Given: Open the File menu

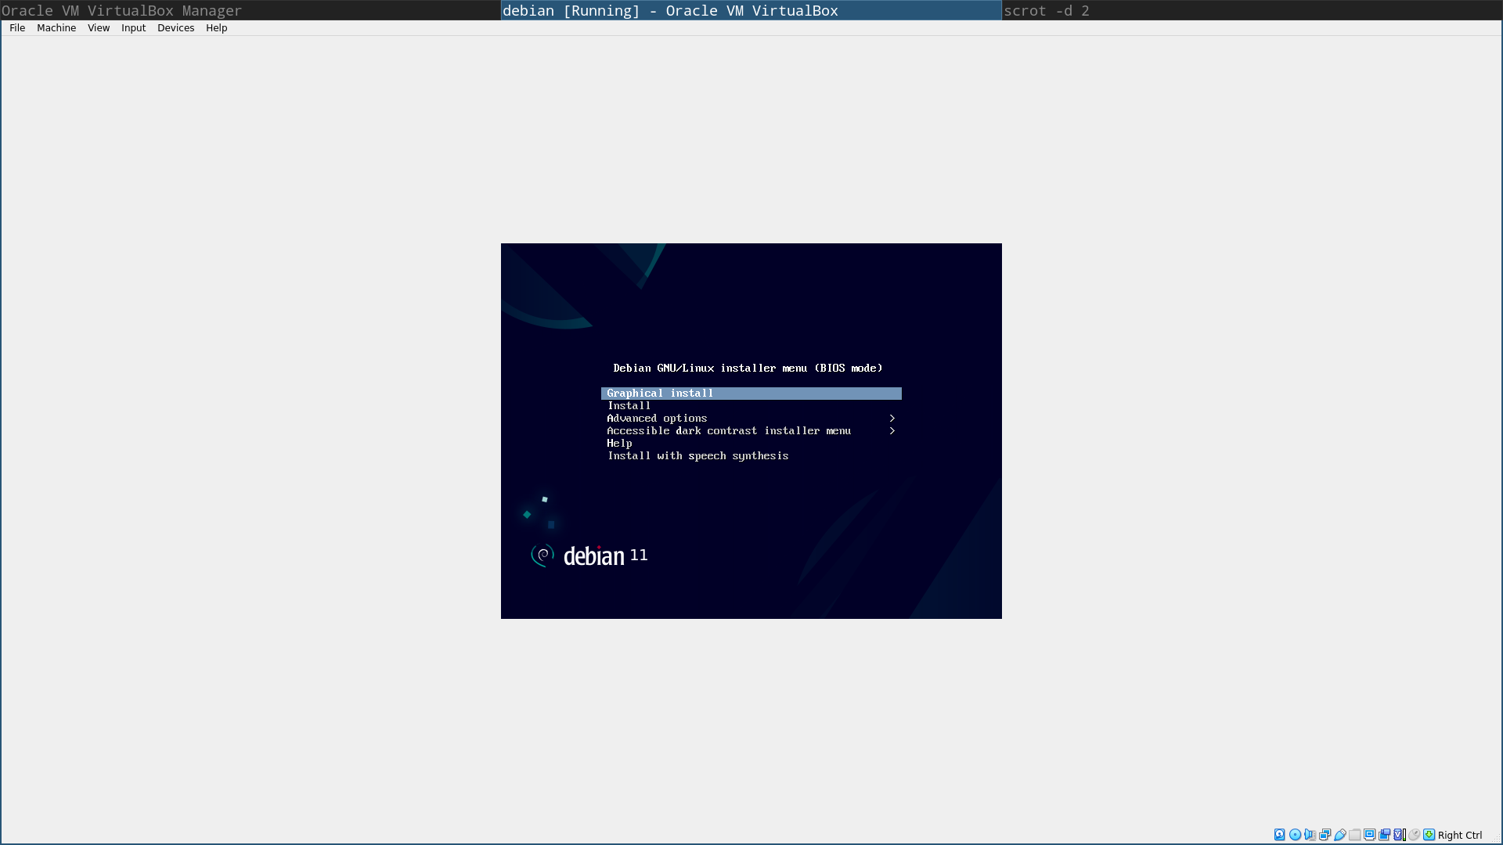Looking at the screenshot, I should click(17, 27).
